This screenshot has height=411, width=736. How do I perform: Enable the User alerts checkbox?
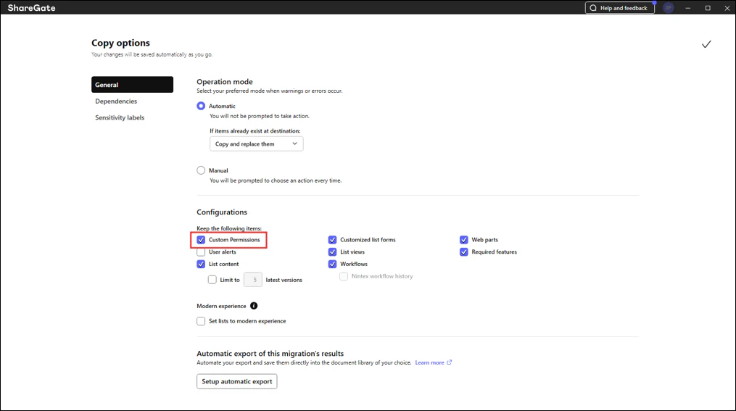point(201,252)
